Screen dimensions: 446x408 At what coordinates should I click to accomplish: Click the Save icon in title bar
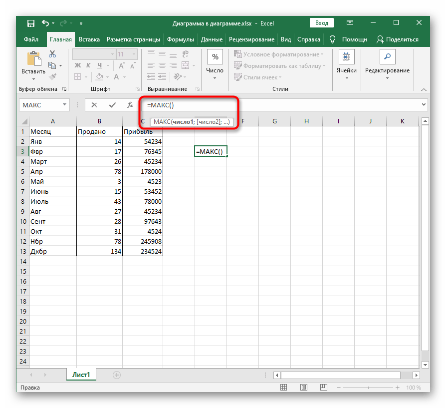tap(30, 23)
